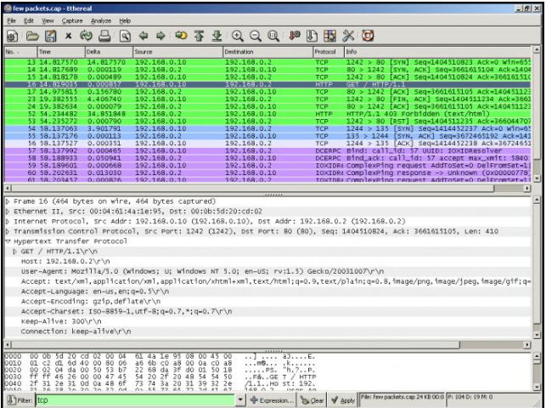This screenshot has height=408, width=546.
Task: Go back with left arrow icon
Action: 144,36
